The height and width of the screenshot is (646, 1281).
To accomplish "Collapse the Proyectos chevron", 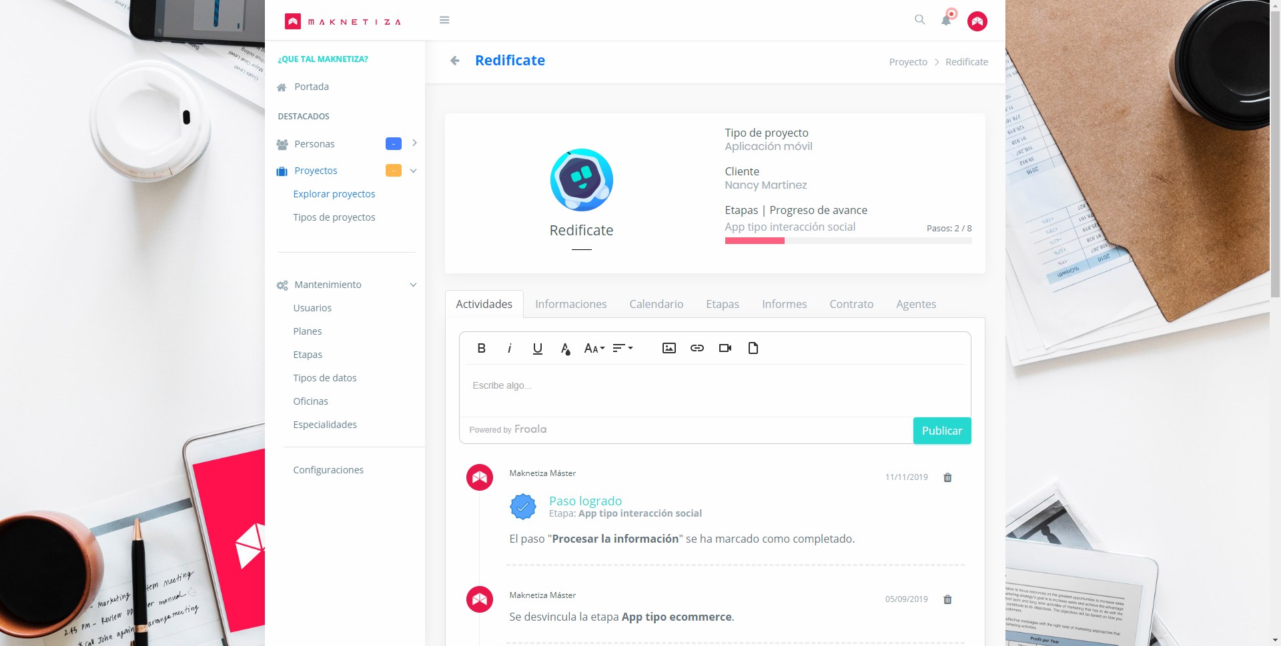I will click(x=414, y=171).
